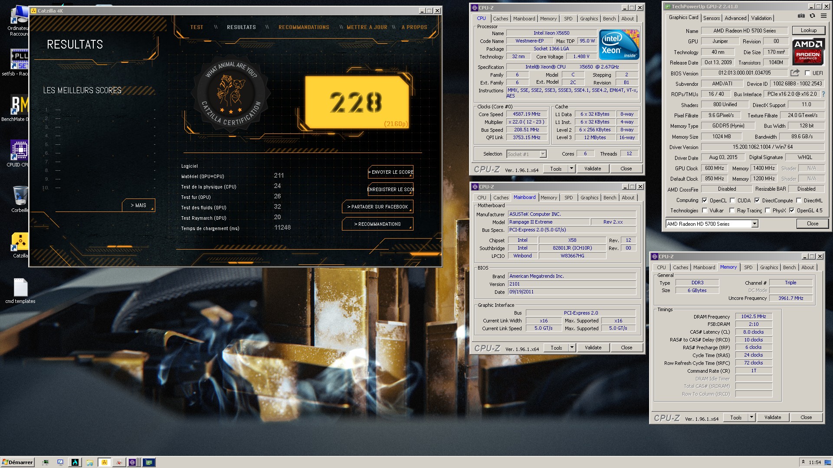Screen dimensions: 833x468
Task: Switch to GPU-Z via taskbar icon
Action: point(149,462)
